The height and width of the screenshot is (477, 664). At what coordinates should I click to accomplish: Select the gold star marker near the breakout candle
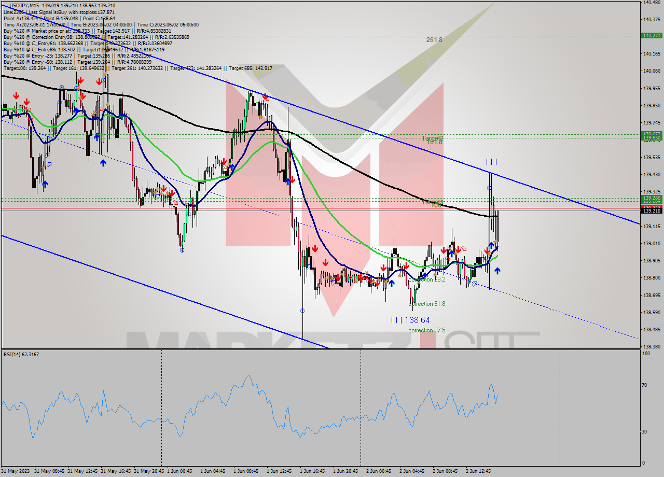click(495, 241)
